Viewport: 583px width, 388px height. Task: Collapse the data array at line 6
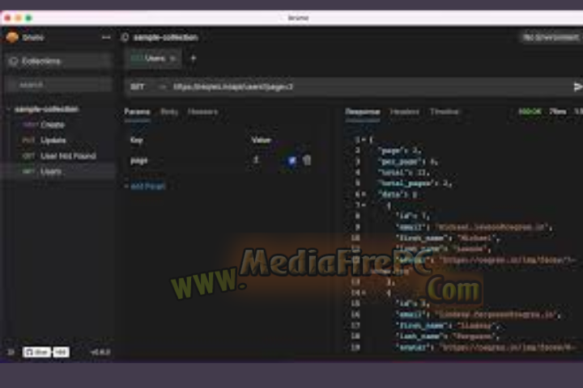click(x=364, y=194)
